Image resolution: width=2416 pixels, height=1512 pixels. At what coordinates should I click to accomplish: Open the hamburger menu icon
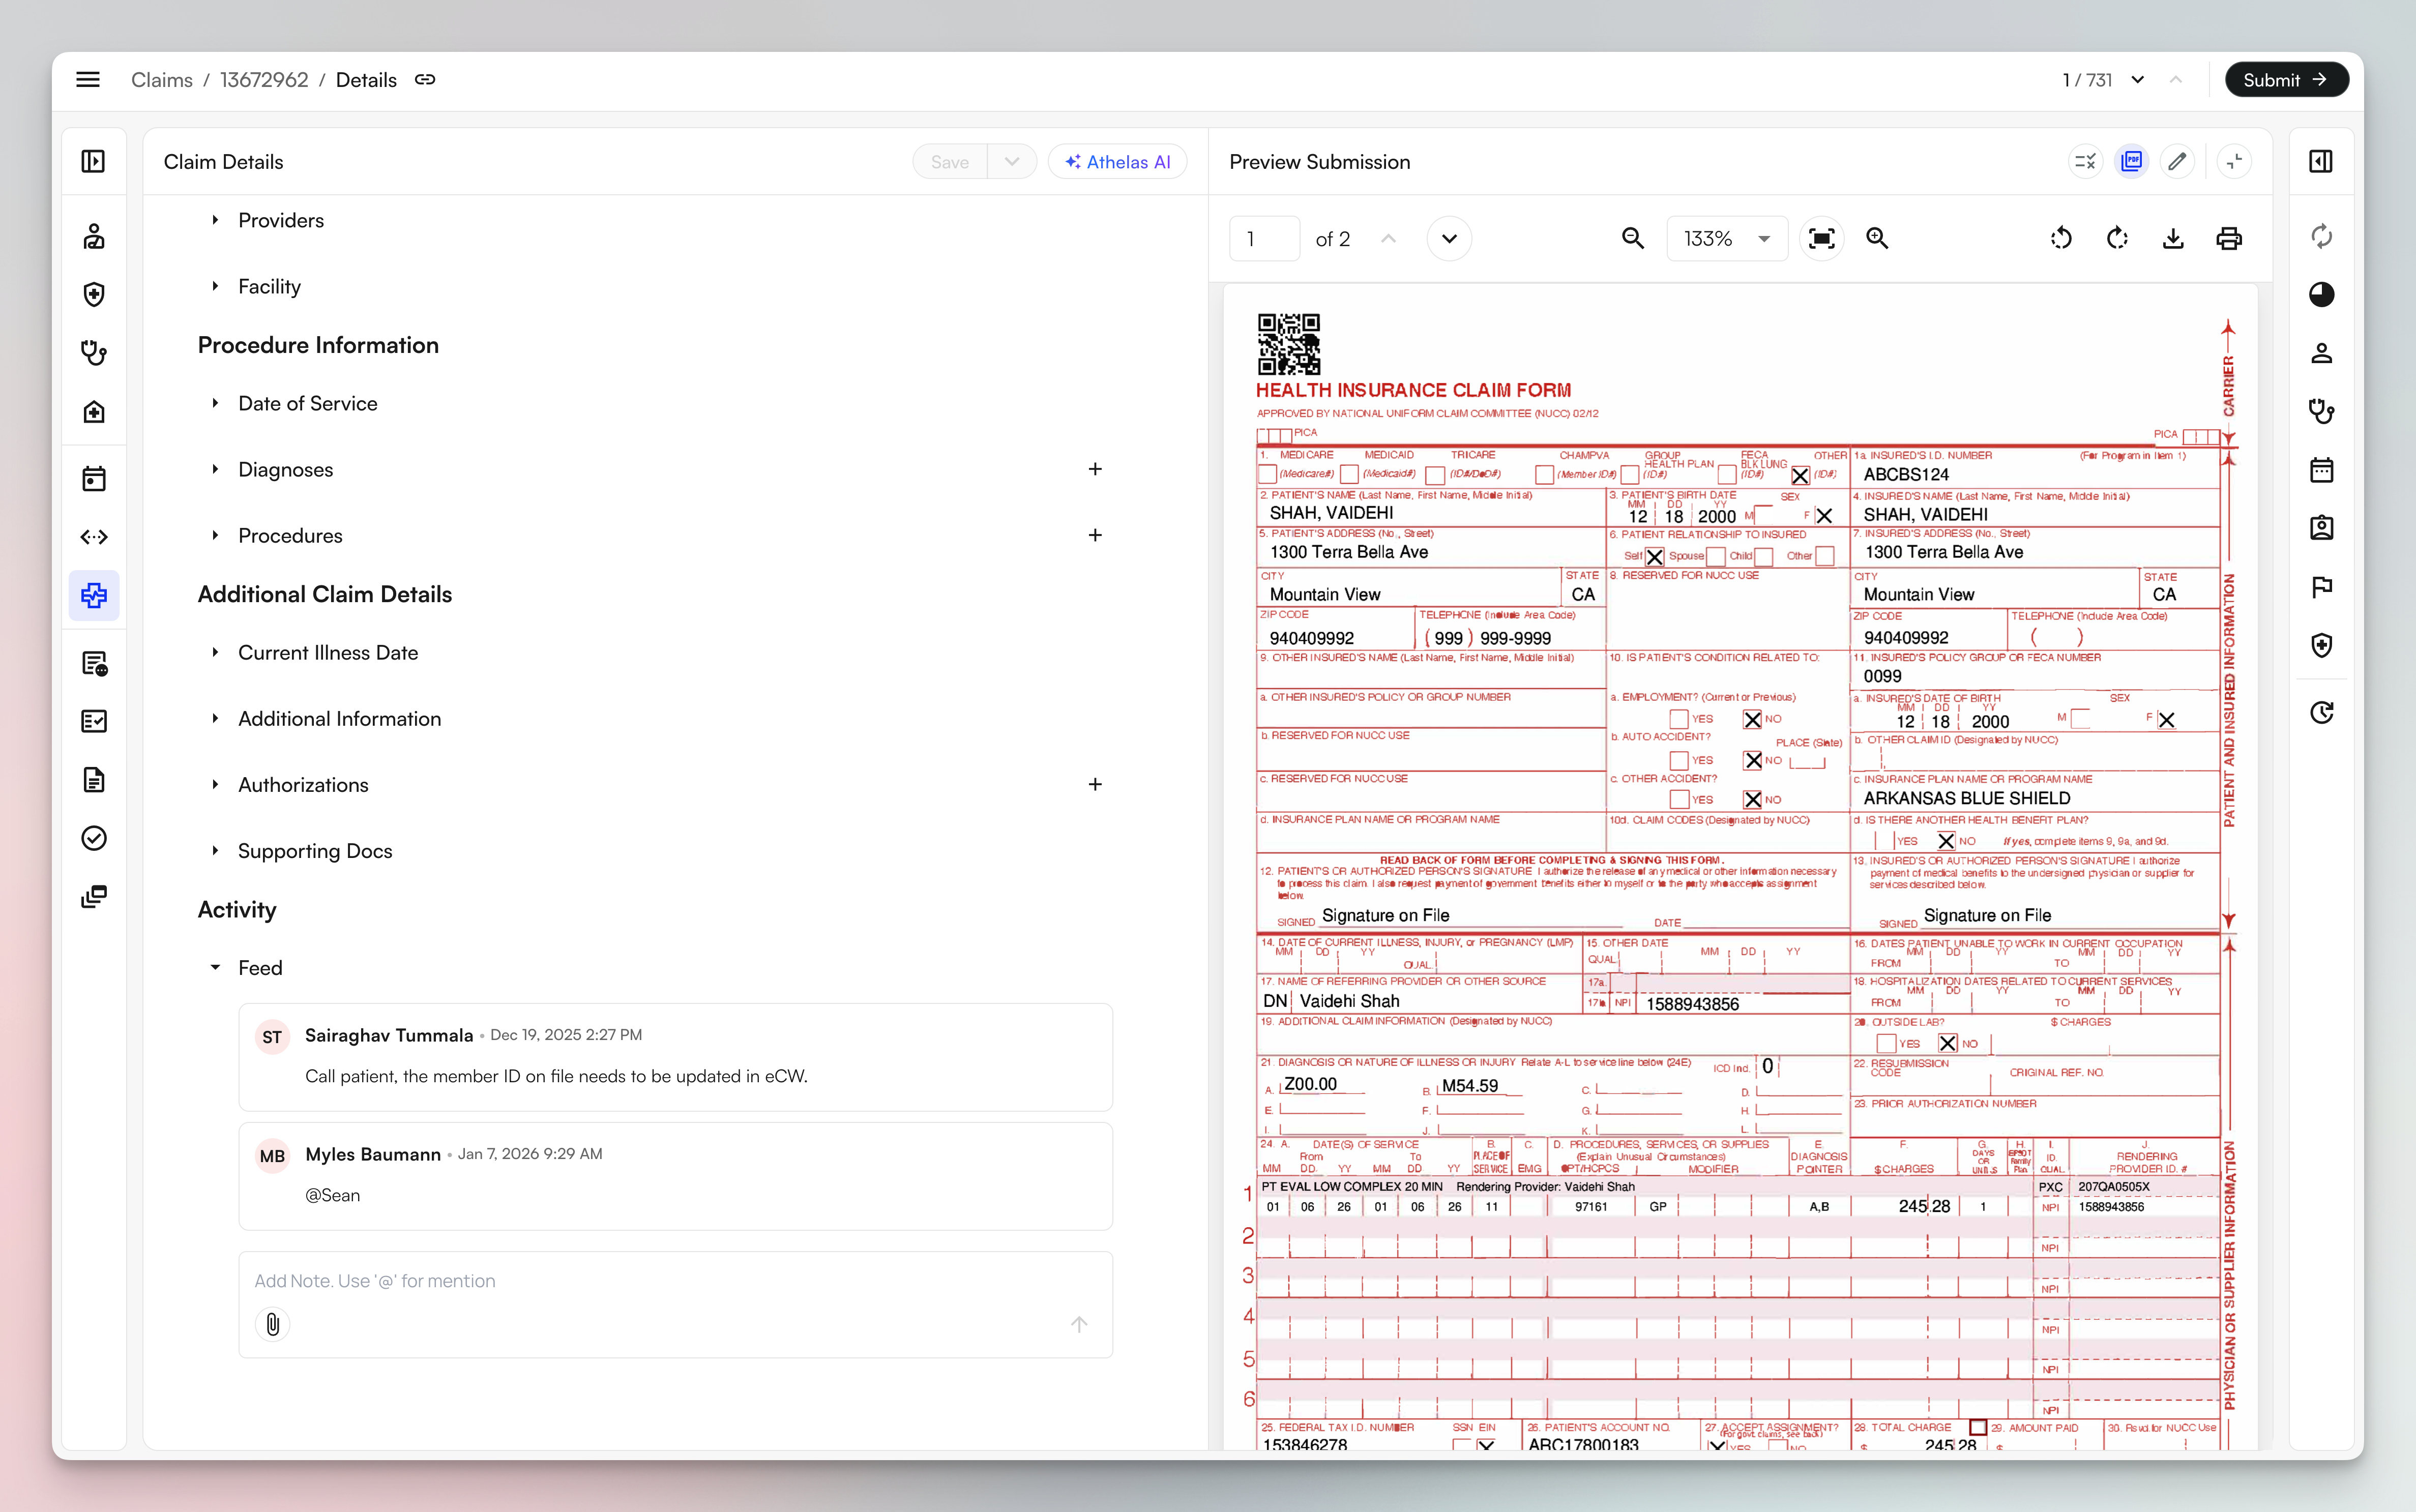(x=88, y=80)
